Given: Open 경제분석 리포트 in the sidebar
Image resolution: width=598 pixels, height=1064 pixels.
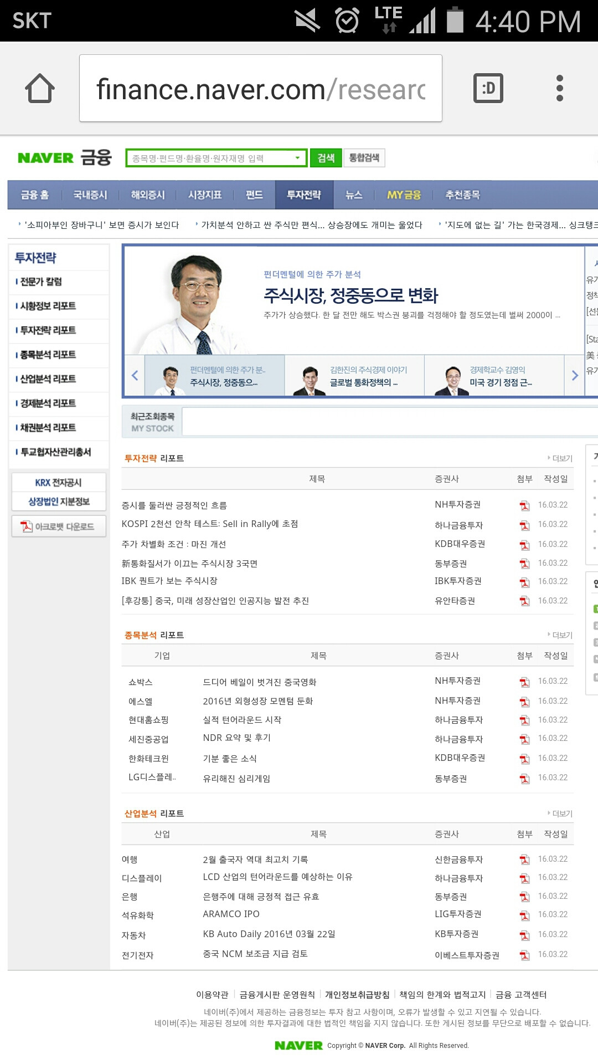Looking at the screenshot, I should pos(48,403).
